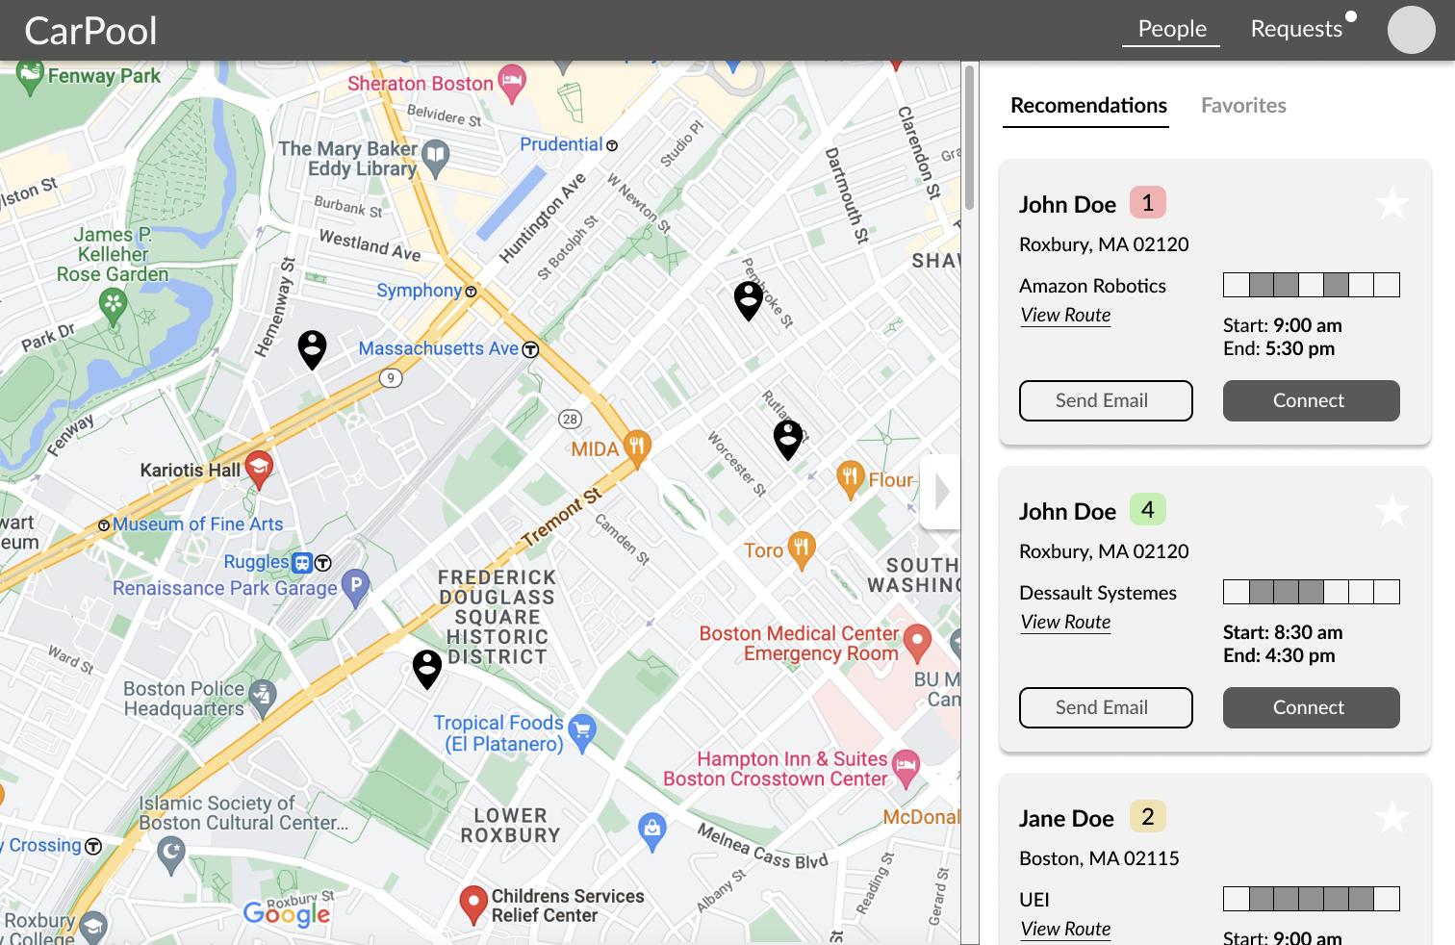Click the Tropical Foods shopping cart pin

[x=581, y=732]
